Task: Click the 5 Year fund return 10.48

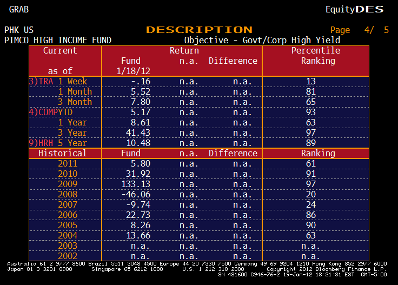Action: pyautogui.click(x=138, y=143)
